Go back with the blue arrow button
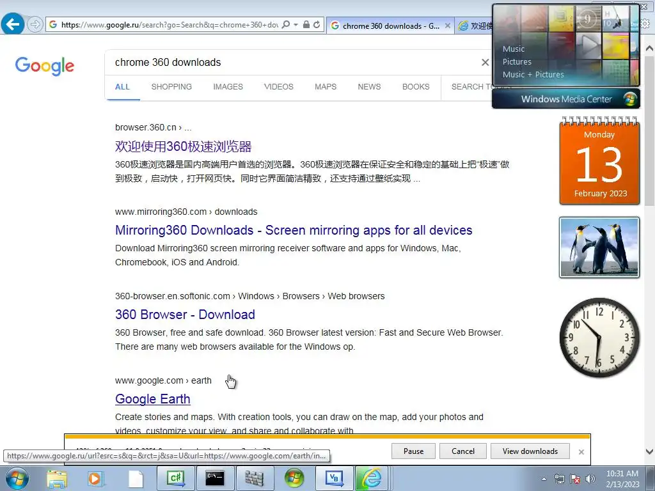This screenshot has height=491, width=655. tap(13, 24)
